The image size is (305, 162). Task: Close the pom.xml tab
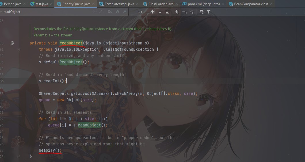click(x=223, y=4)
